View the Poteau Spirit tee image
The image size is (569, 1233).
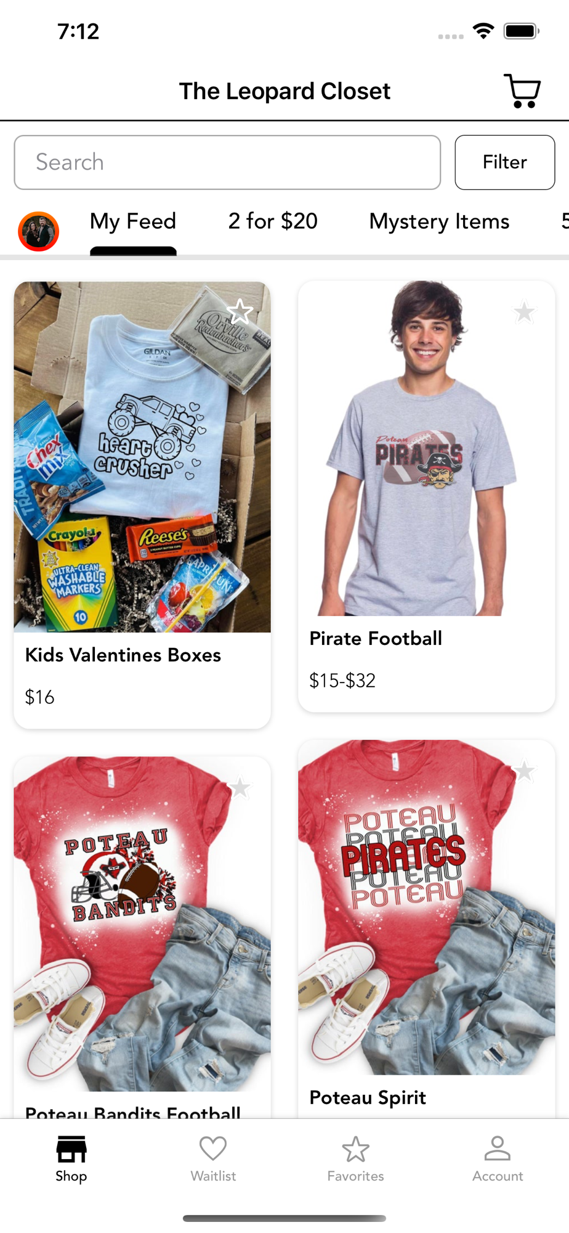coord(427,907)
